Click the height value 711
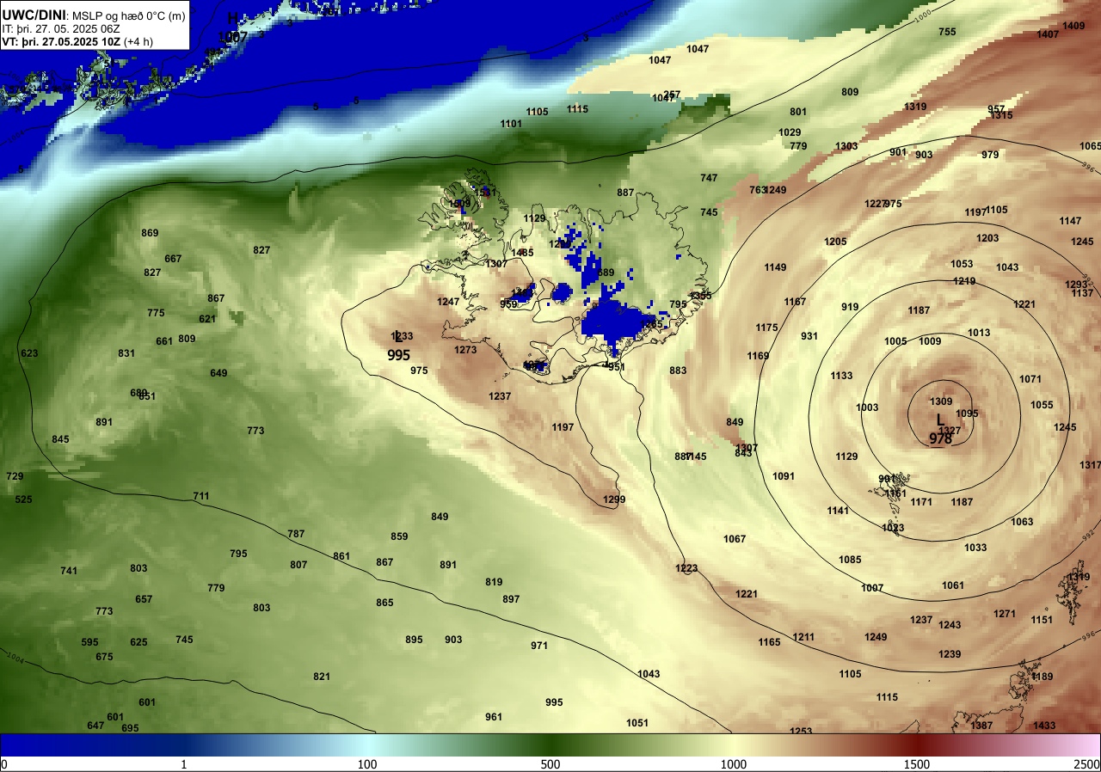Image resolution: width=1101 pixels, height=772 pixels. tap(201, 496)
